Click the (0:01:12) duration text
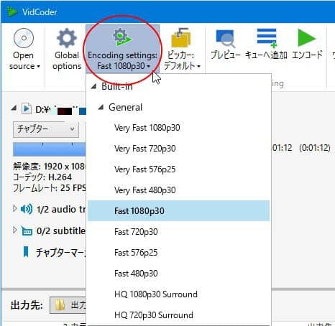The image size is (335, 326). point(315,148)
